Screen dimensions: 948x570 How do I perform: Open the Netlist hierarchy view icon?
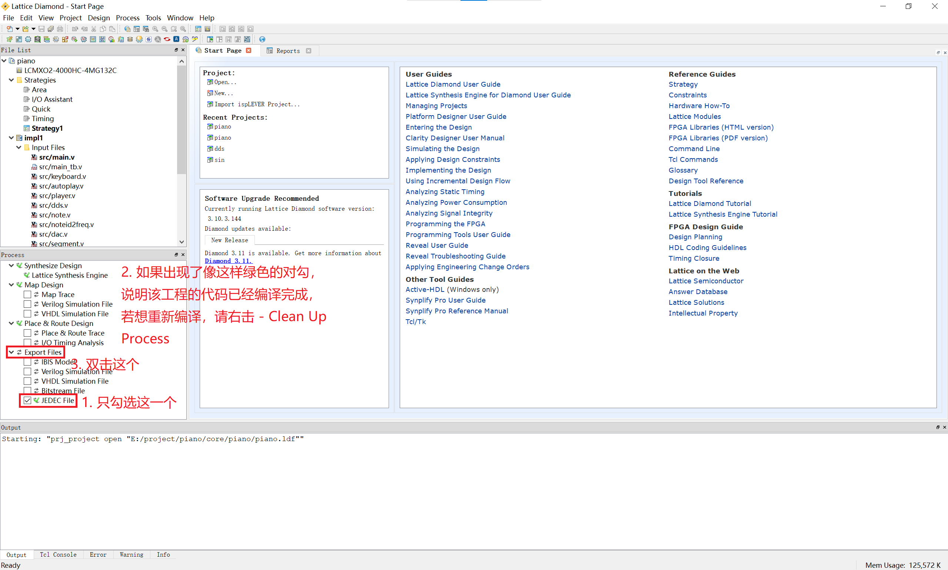tap(46, 39)
